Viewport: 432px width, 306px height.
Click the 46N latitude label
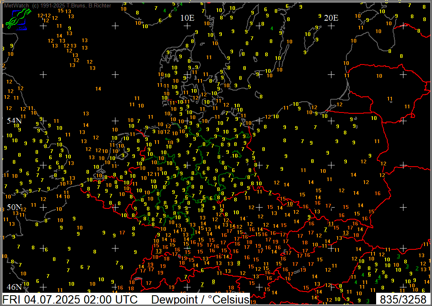(14, 287)
